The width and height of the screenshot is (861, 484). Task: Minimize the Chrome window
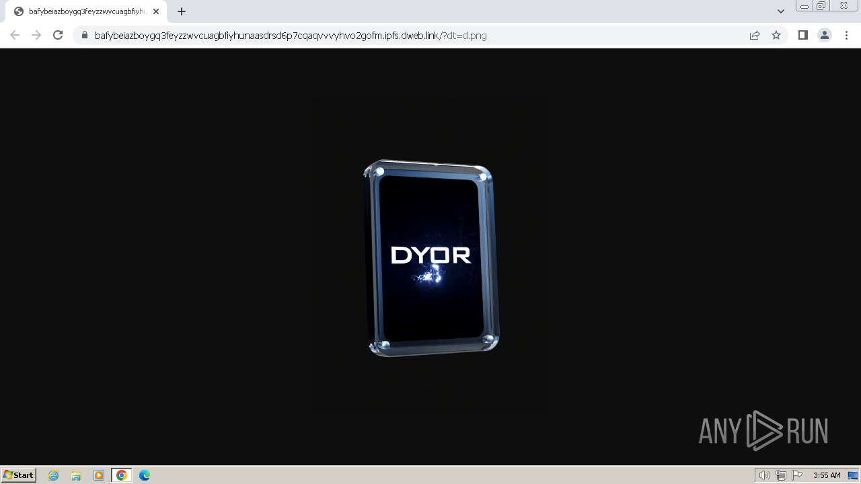pyautogui.click(x=804, y=5)
